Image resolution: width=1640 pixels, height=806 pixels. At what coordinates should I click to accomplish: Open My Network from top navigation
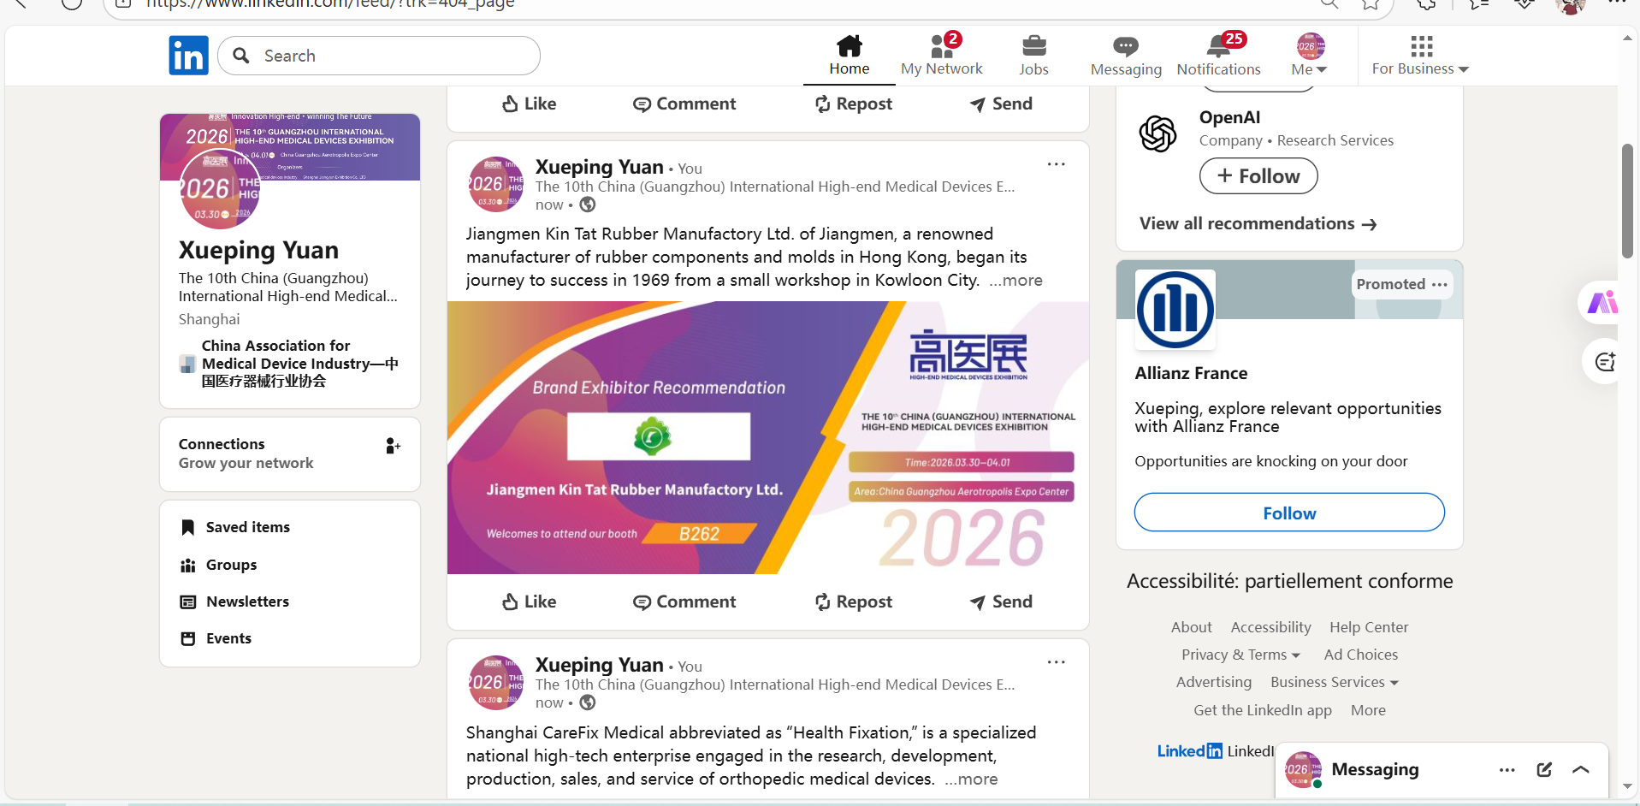[x=941, y=55]
